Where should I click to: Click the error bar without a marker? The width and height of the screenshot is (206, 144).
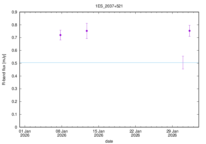183,63
